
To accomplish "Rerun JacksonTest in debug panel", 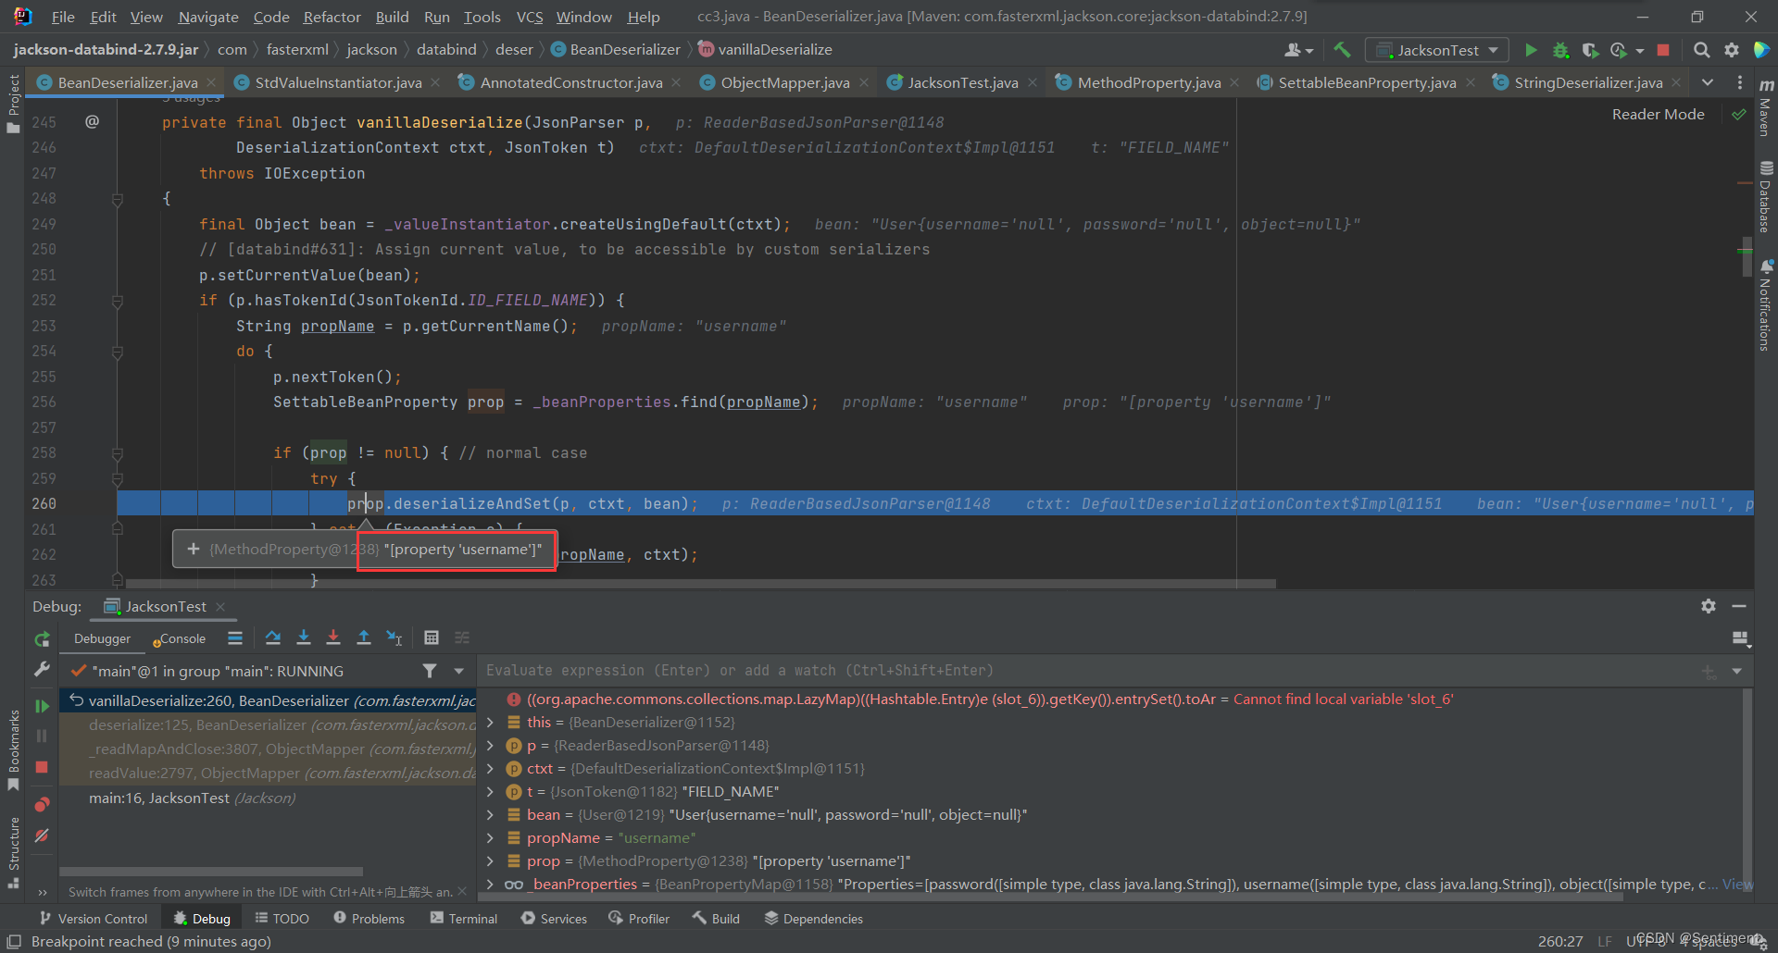I will 42,639.
